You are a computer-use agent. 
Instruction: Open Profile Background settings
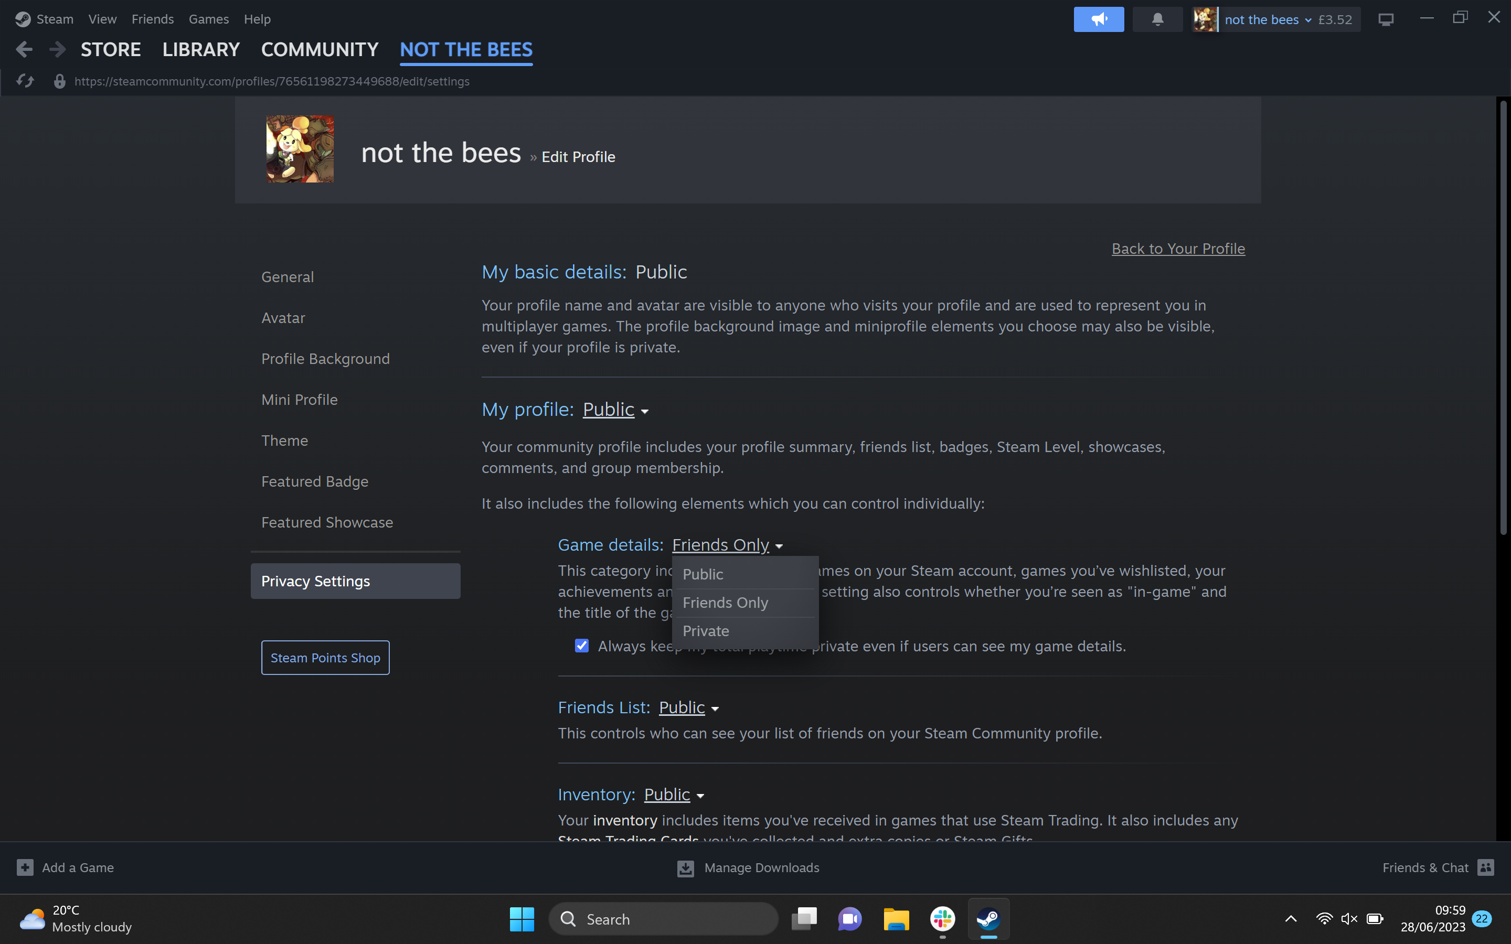pos(325,358)
